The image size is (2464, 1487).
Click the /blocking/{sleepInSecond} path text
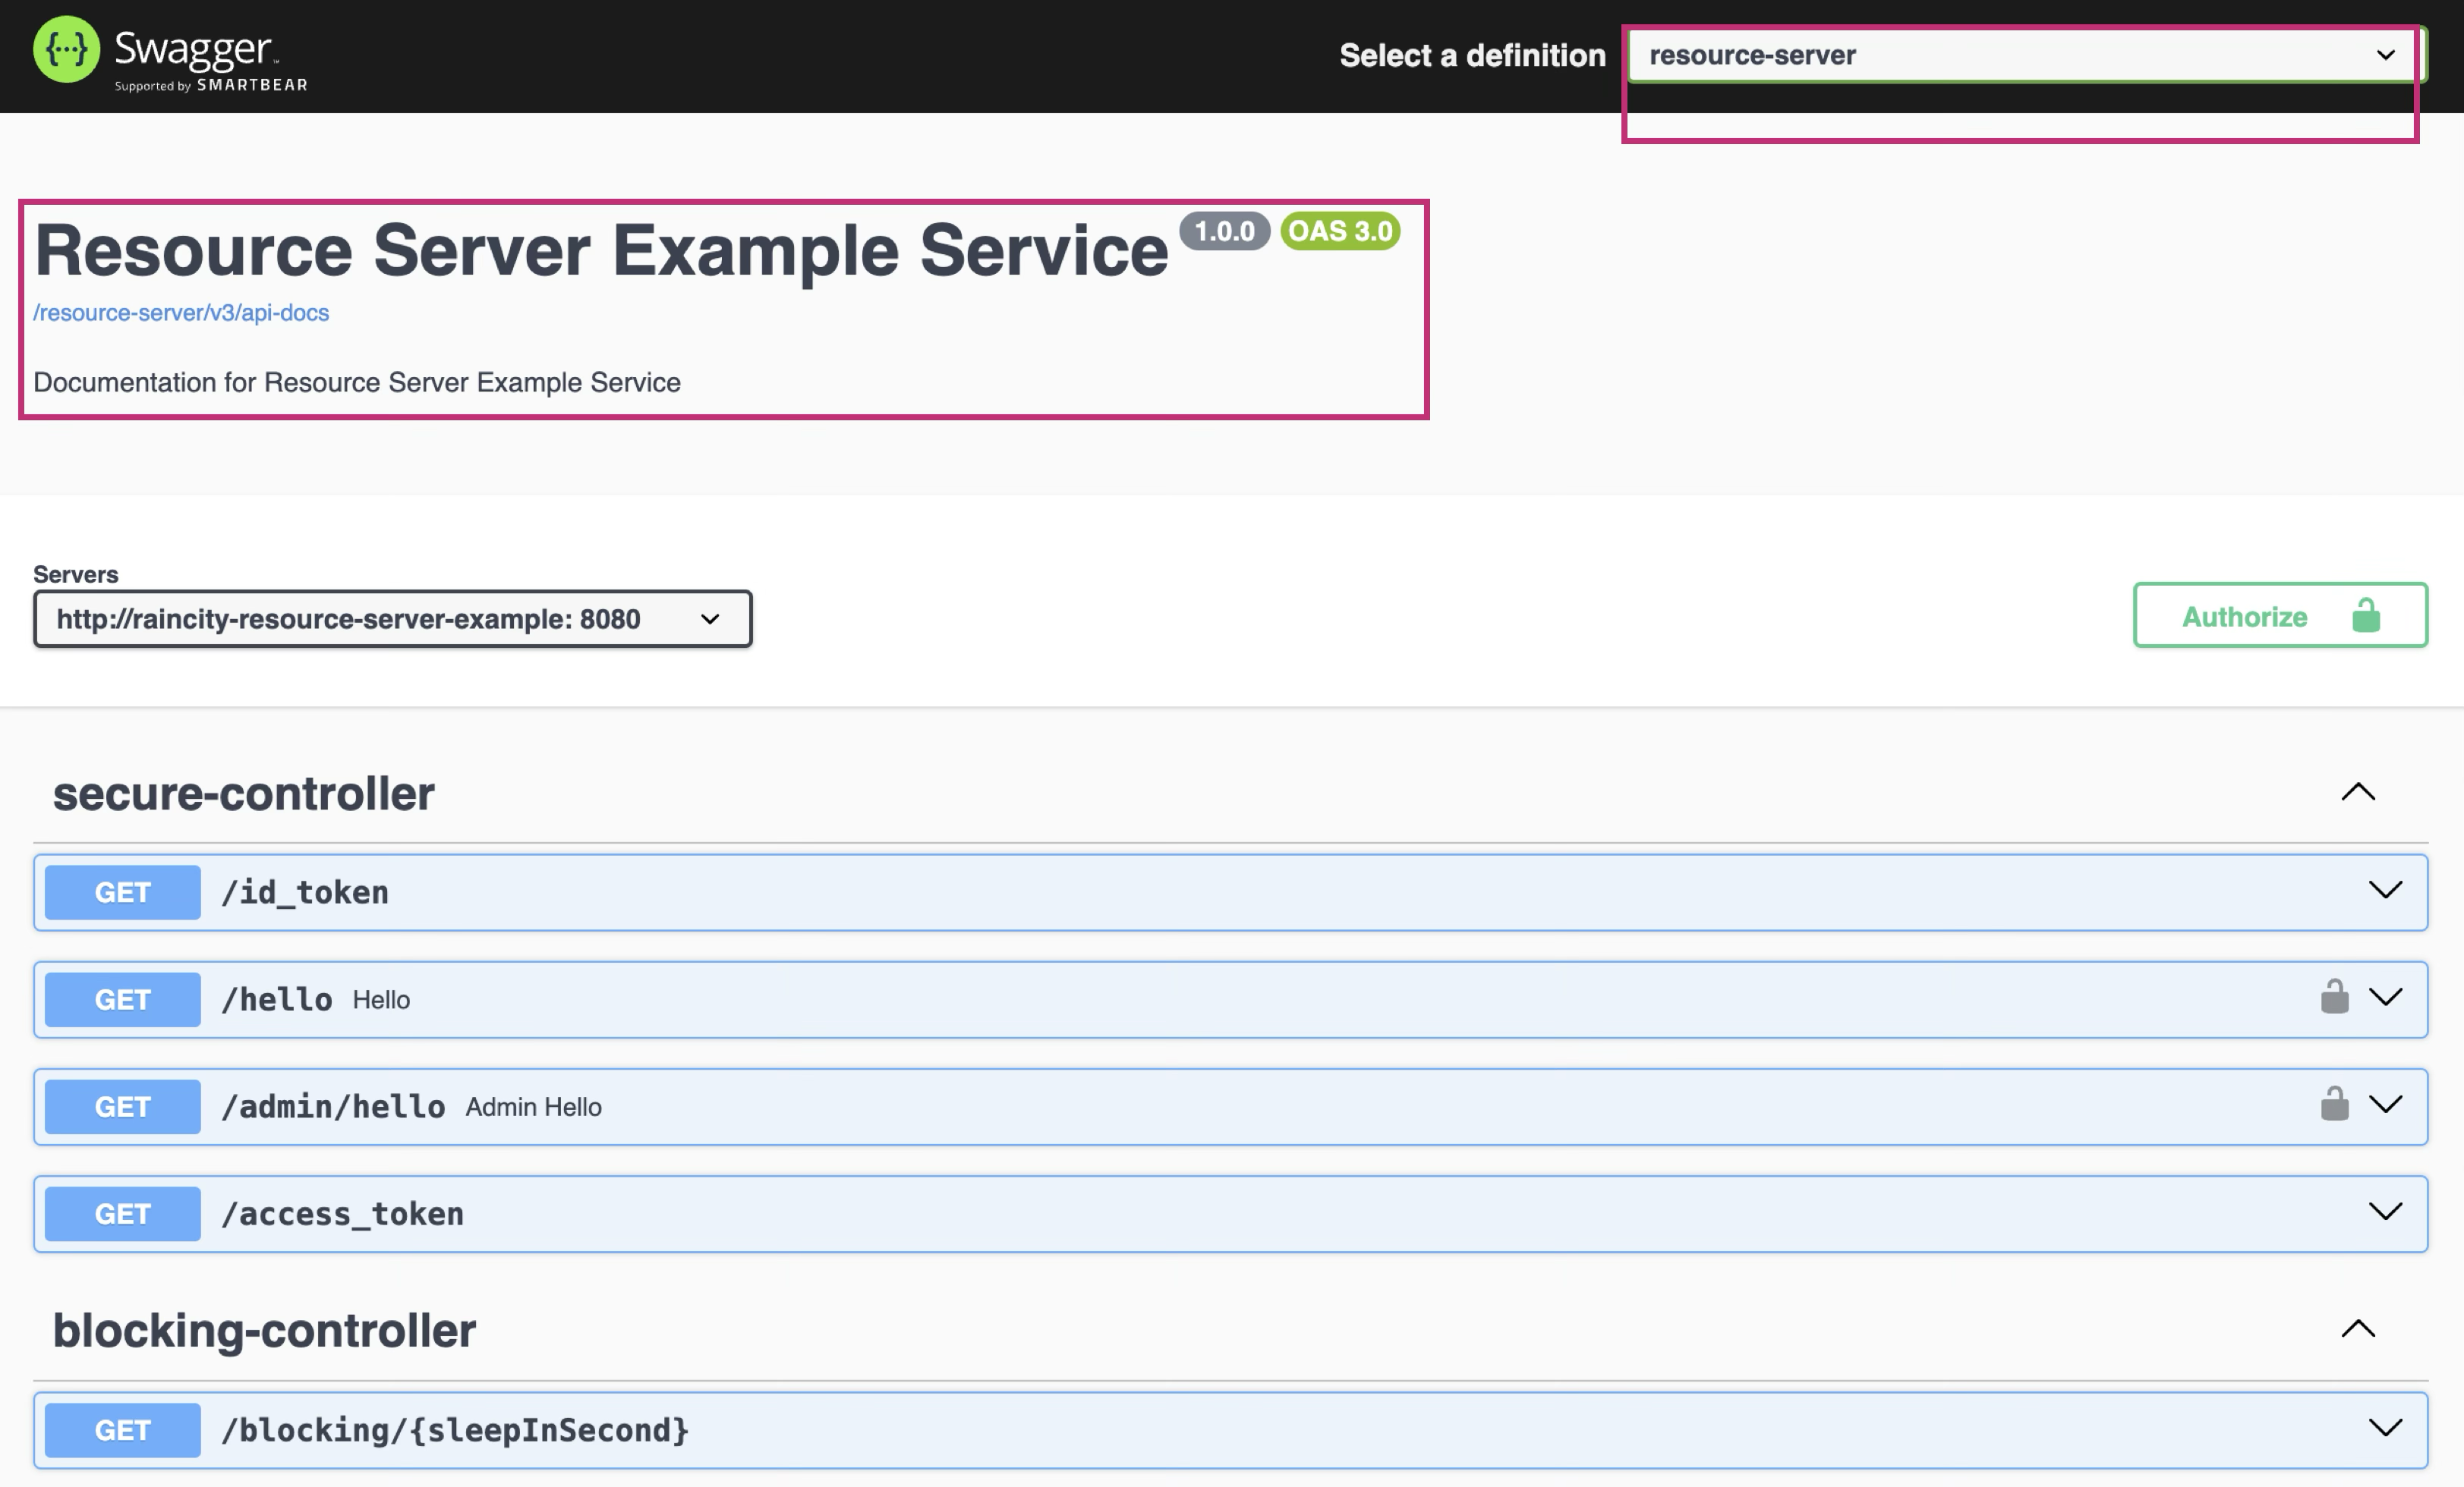455,1430
